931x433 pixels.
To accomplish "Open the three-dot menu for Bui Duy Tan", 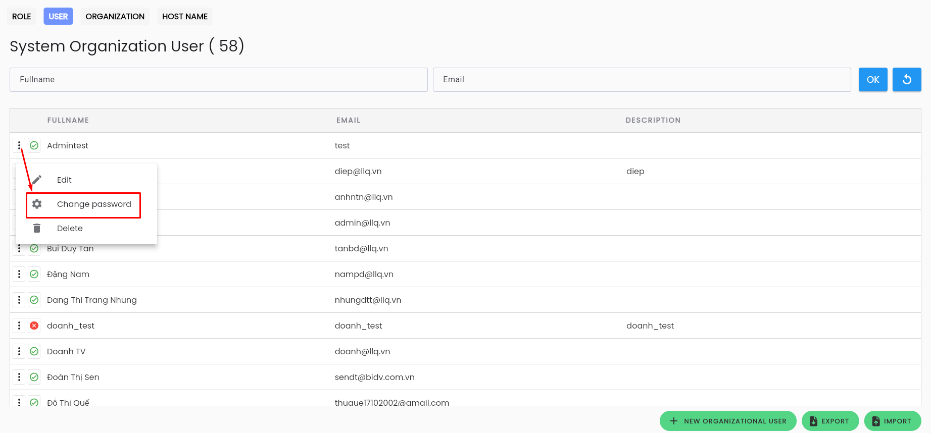I will [19, 249].
